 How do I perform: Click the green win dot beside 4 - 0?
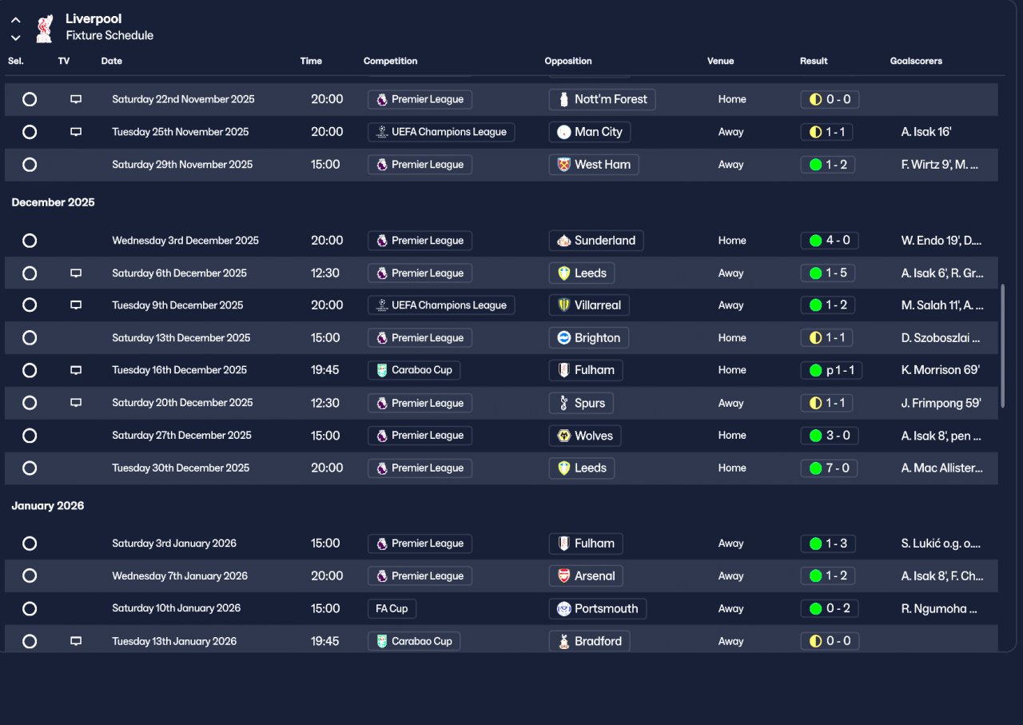coord(815,241)
